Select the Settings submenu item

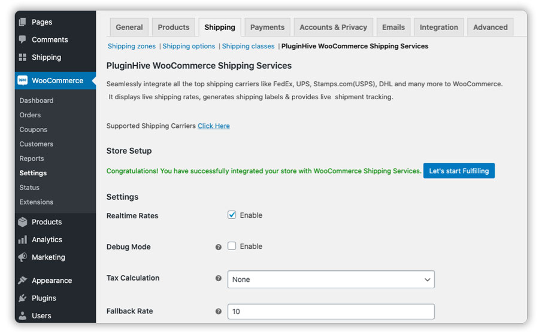33,173
